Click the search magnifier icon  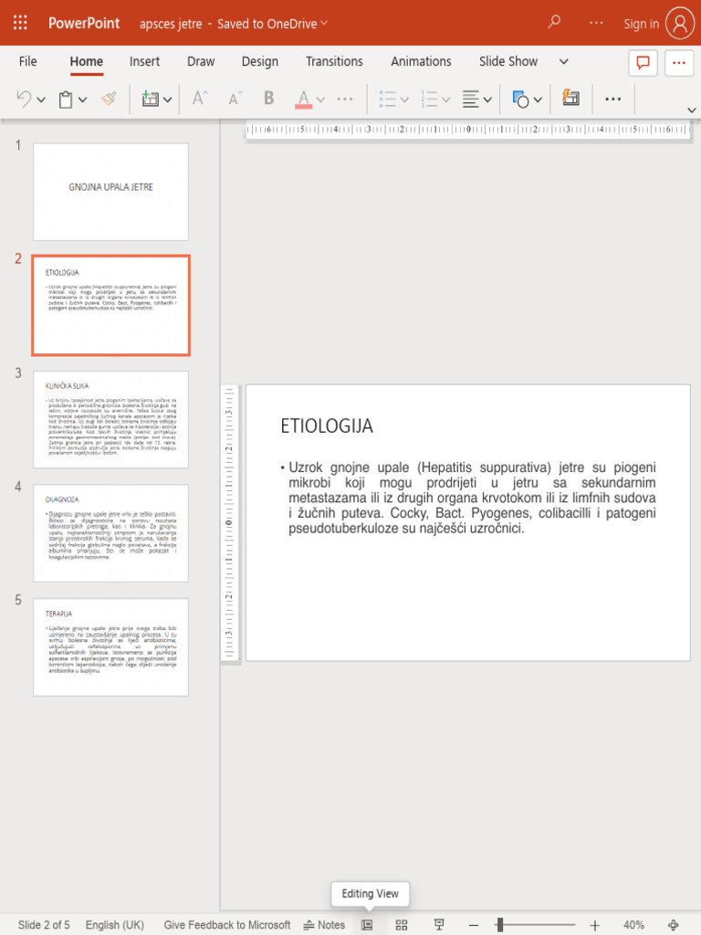tap(554, 23)
